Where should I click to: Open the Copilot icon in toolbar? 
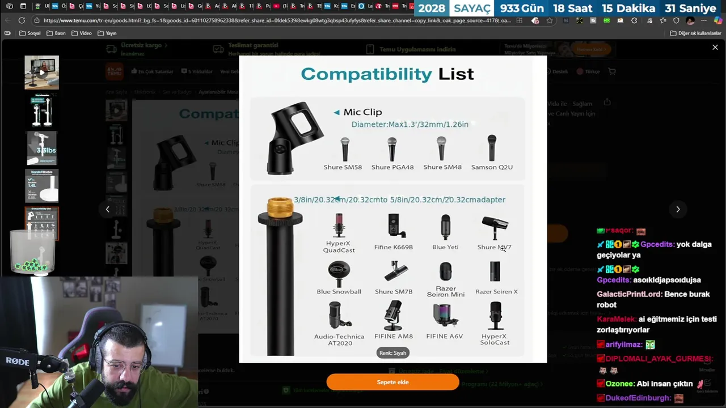717,20
